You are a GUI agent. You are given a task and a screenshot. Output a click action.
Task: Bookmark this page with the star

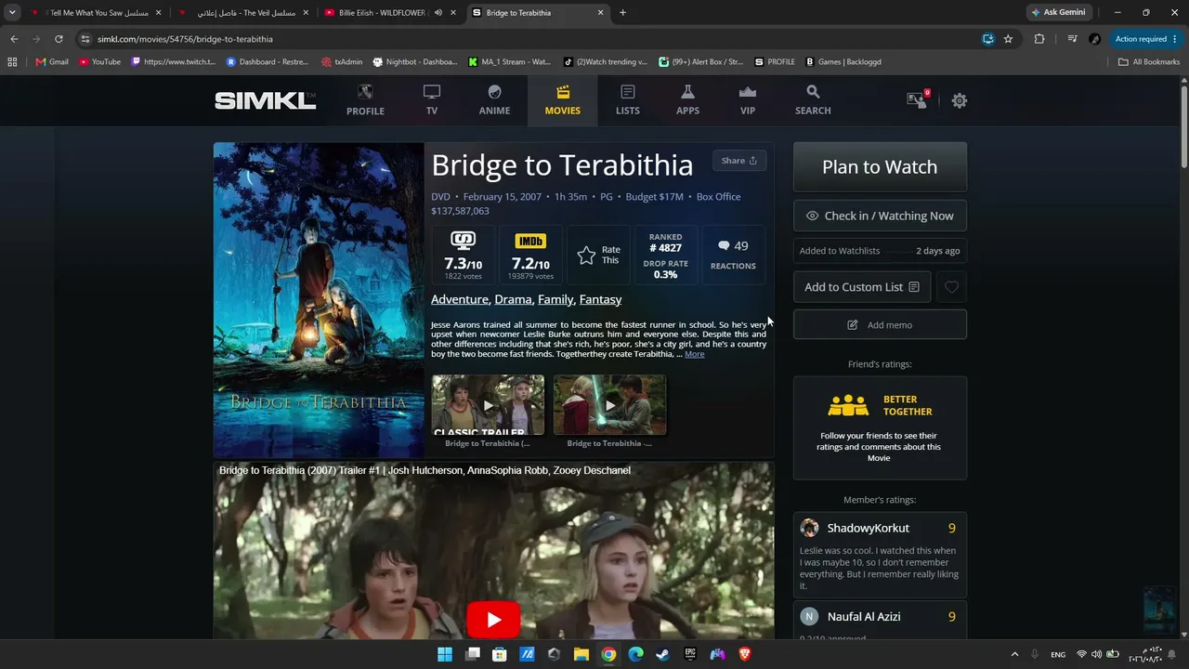click(1008, 39)
